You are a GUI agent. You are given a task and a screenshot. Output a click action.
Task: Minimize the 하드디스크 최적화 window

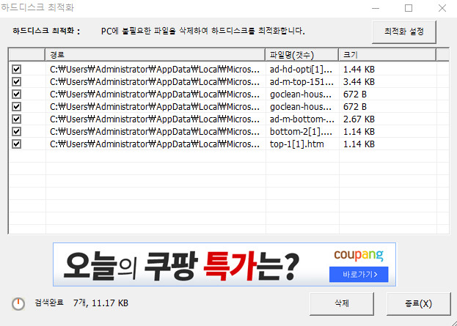pos(376,8)
